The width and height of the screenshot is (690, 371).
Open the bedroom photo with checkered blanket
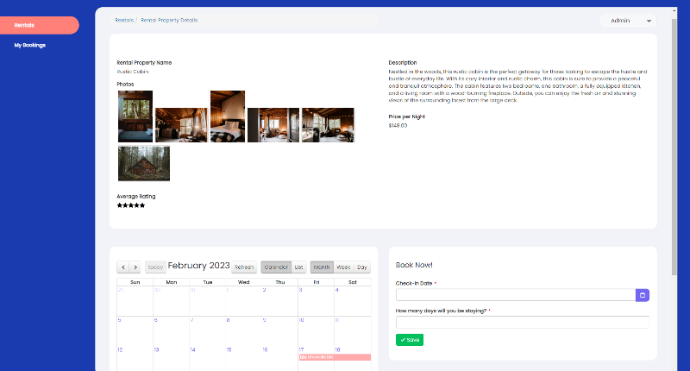point(227,124)
